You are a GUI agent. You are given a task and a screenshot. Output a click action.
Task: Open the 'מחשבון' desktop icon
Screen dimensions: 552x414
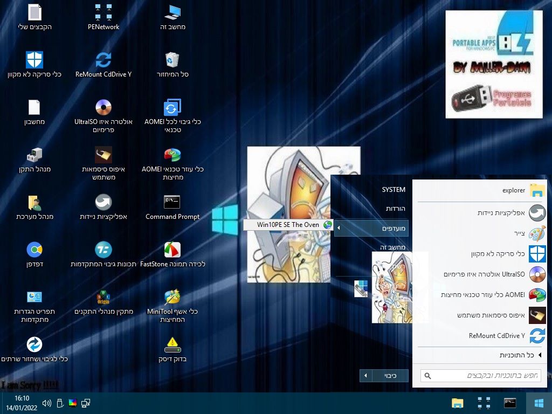click(34, 112)
